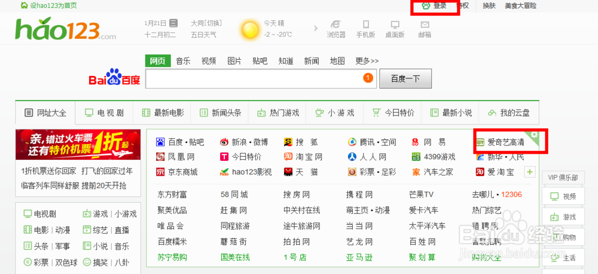Click the 网易 red icon
598x274 pixels.
(x=416, y=142)
